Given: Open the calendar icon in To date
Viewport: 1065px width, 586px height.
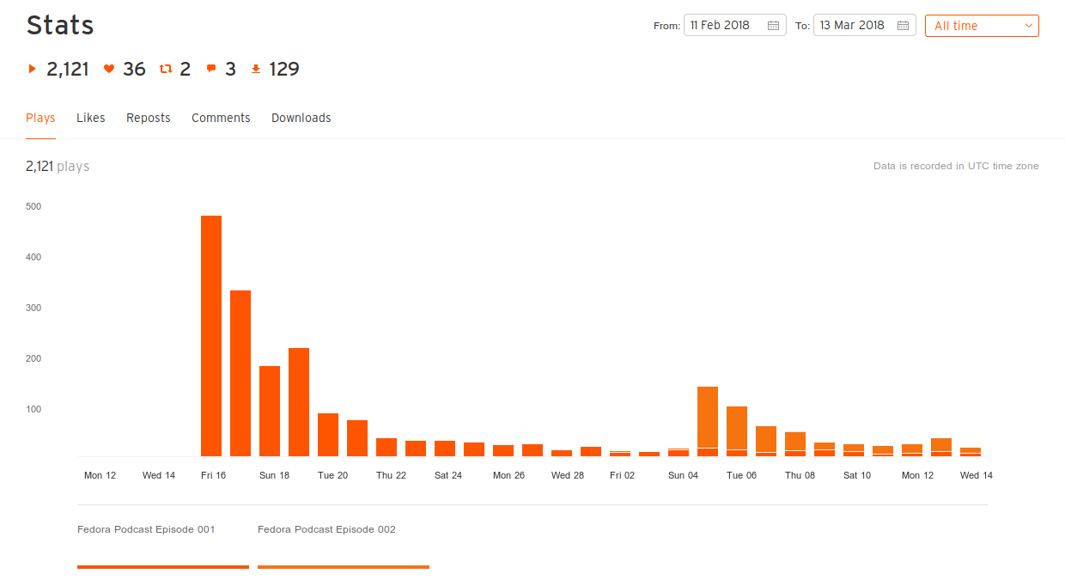Looking at the screenshot, I should coord(903,26).
